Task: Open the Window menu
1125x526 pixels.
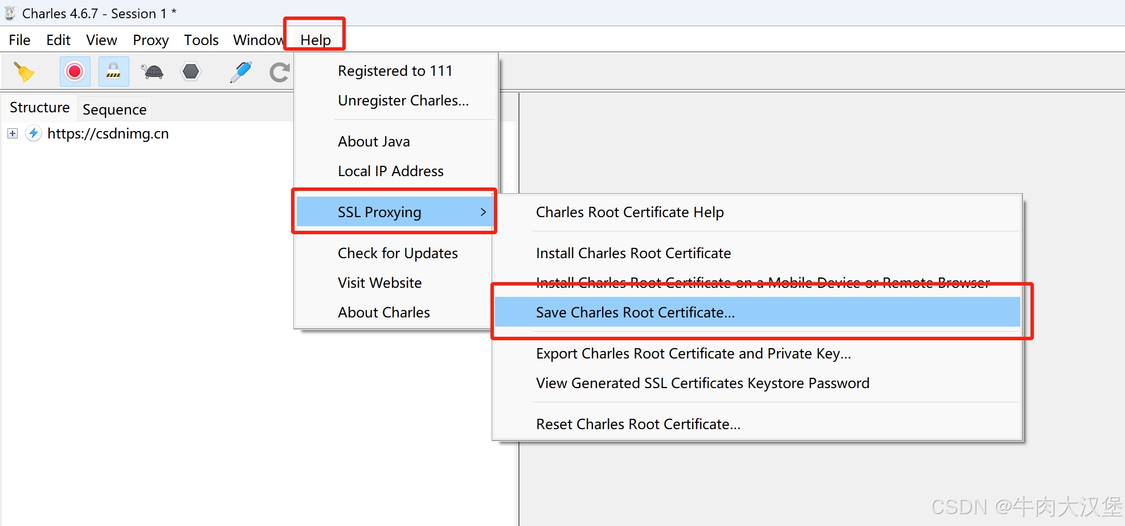Action: pos(258,40)
